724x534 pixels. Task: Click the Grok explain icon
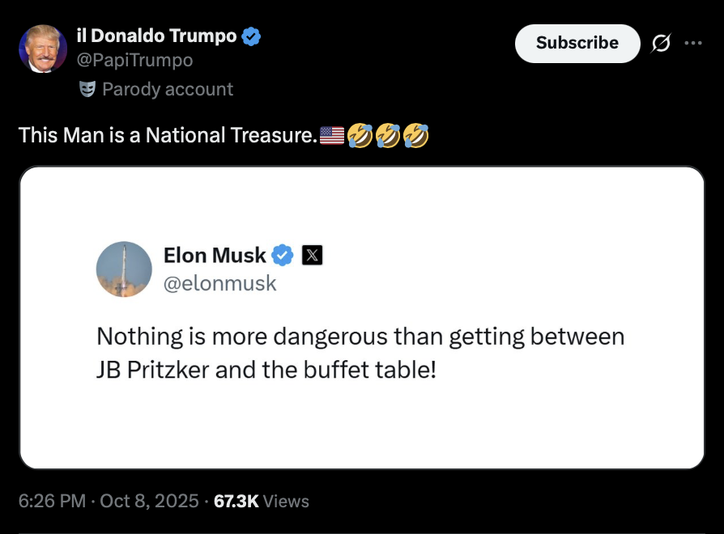pyautogui.click(x=660, y=43)
